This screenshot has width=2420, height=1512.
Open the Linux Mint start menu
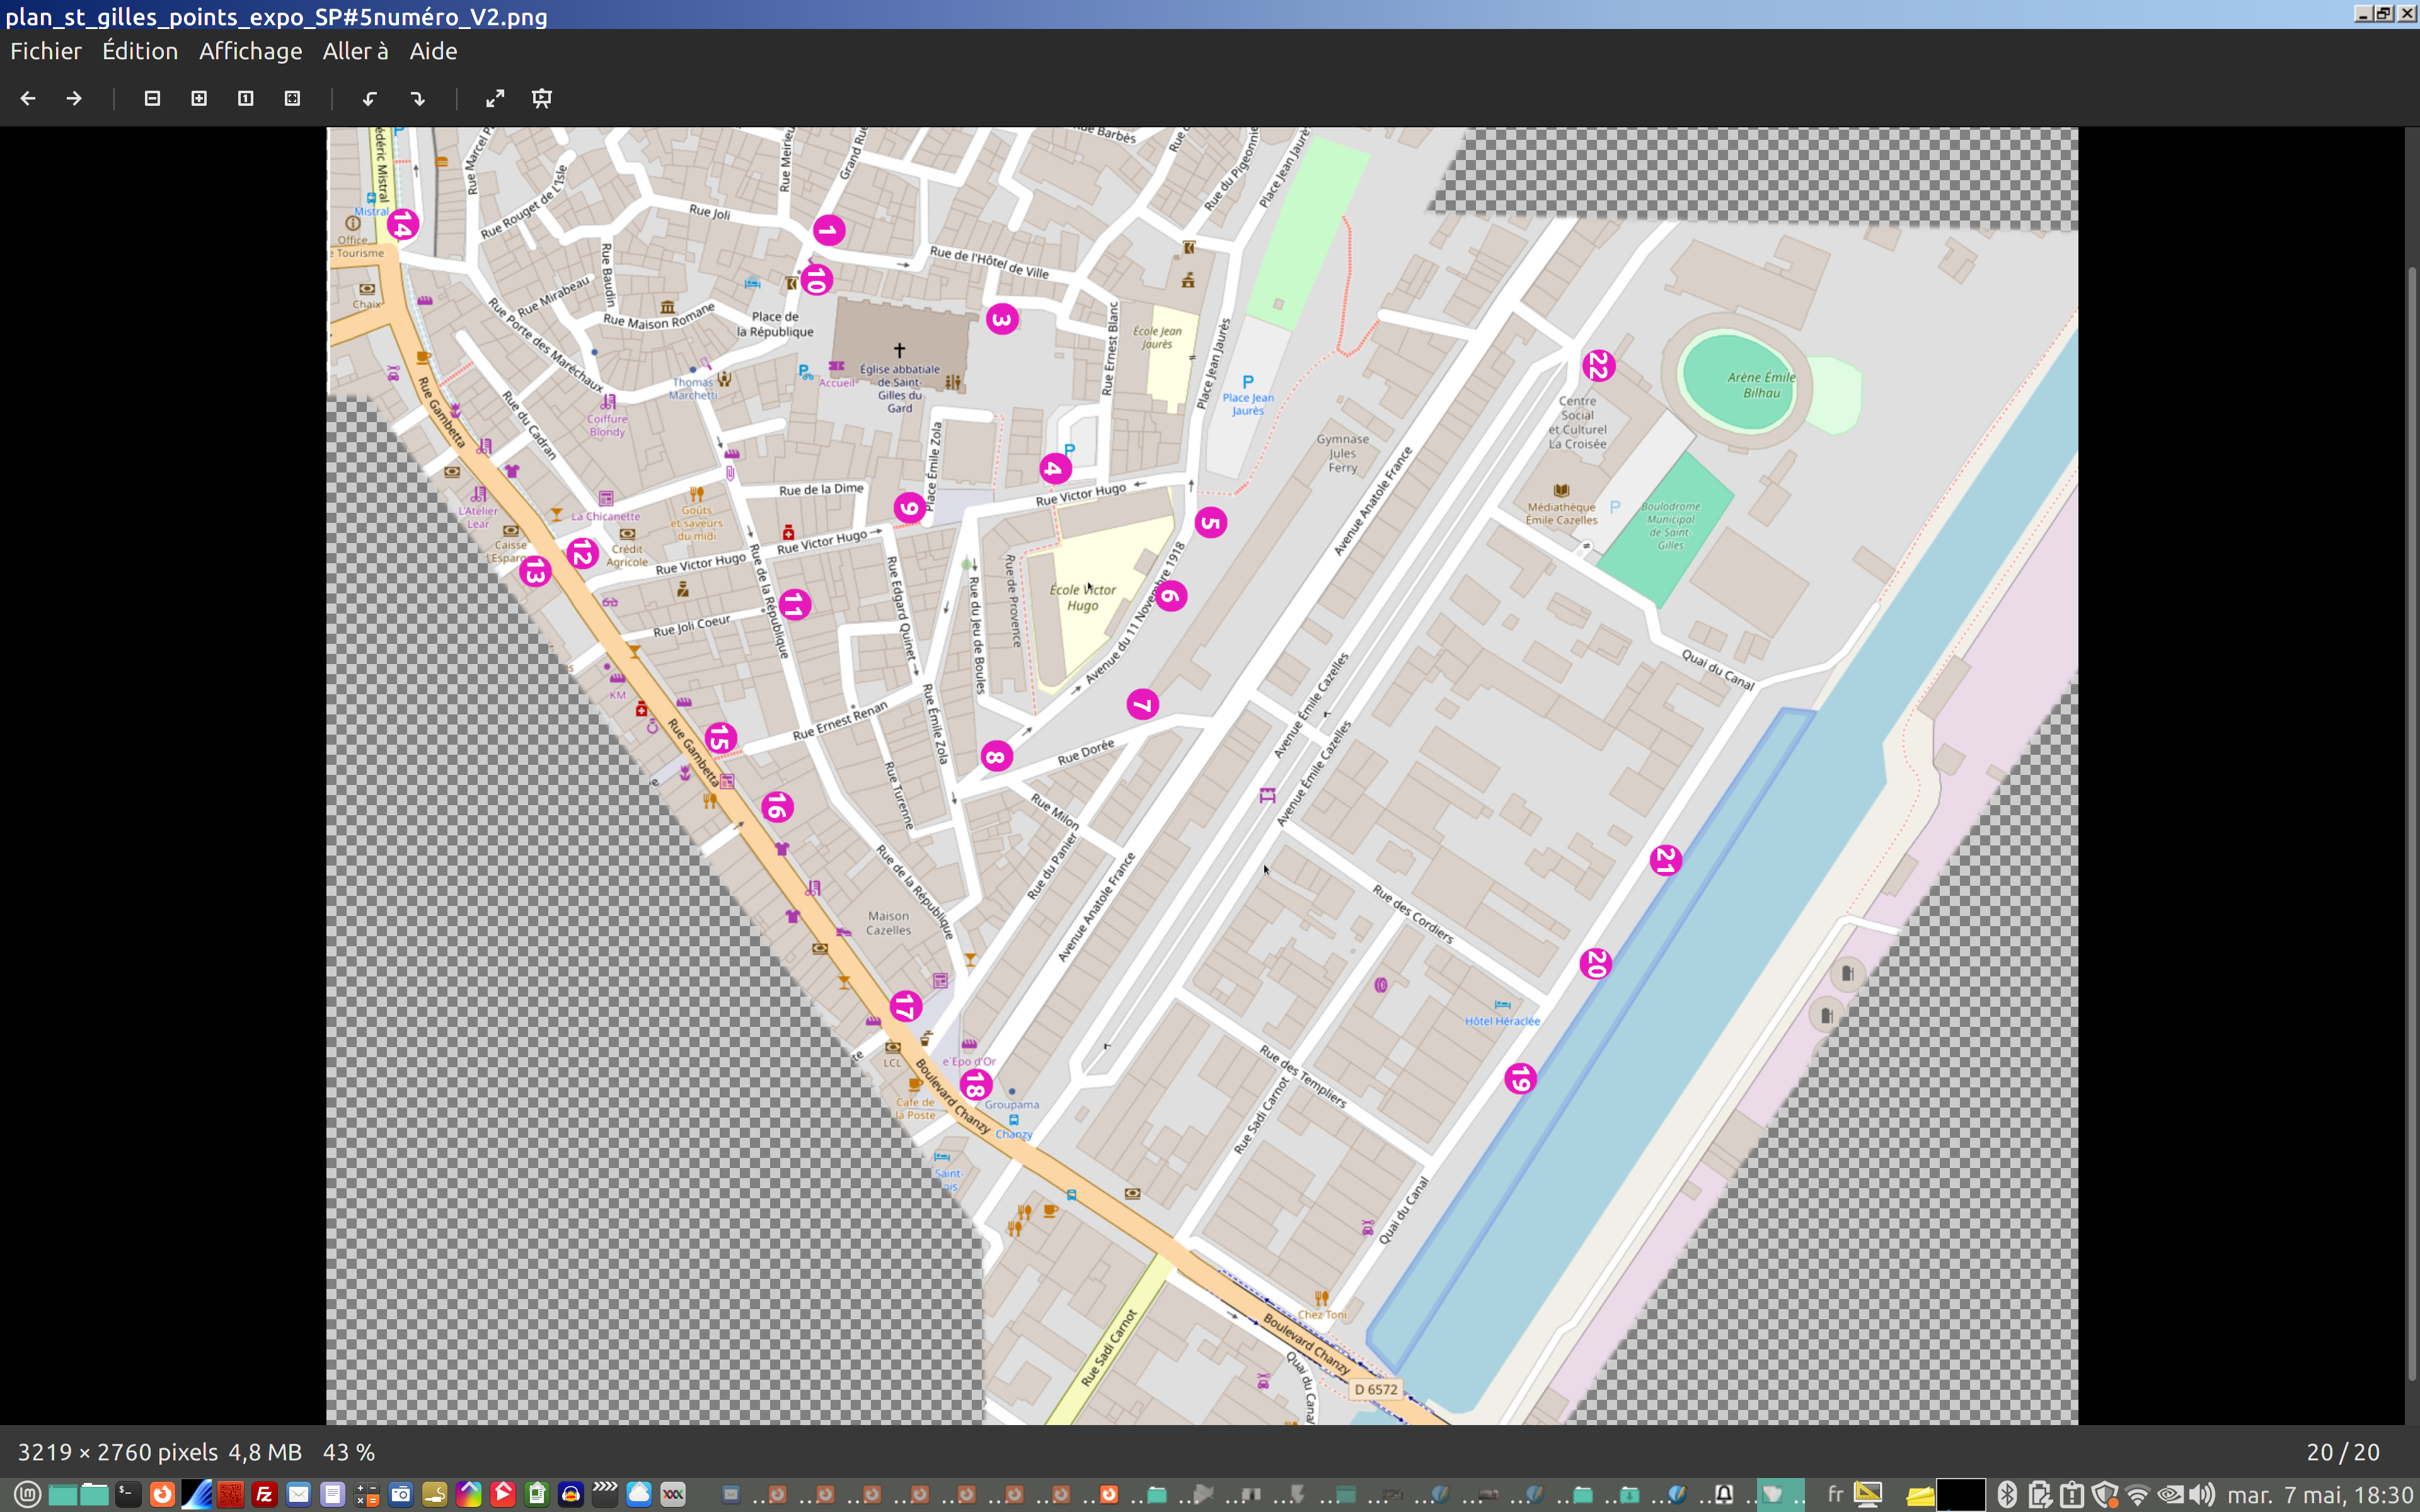(x=27, y=1495)
